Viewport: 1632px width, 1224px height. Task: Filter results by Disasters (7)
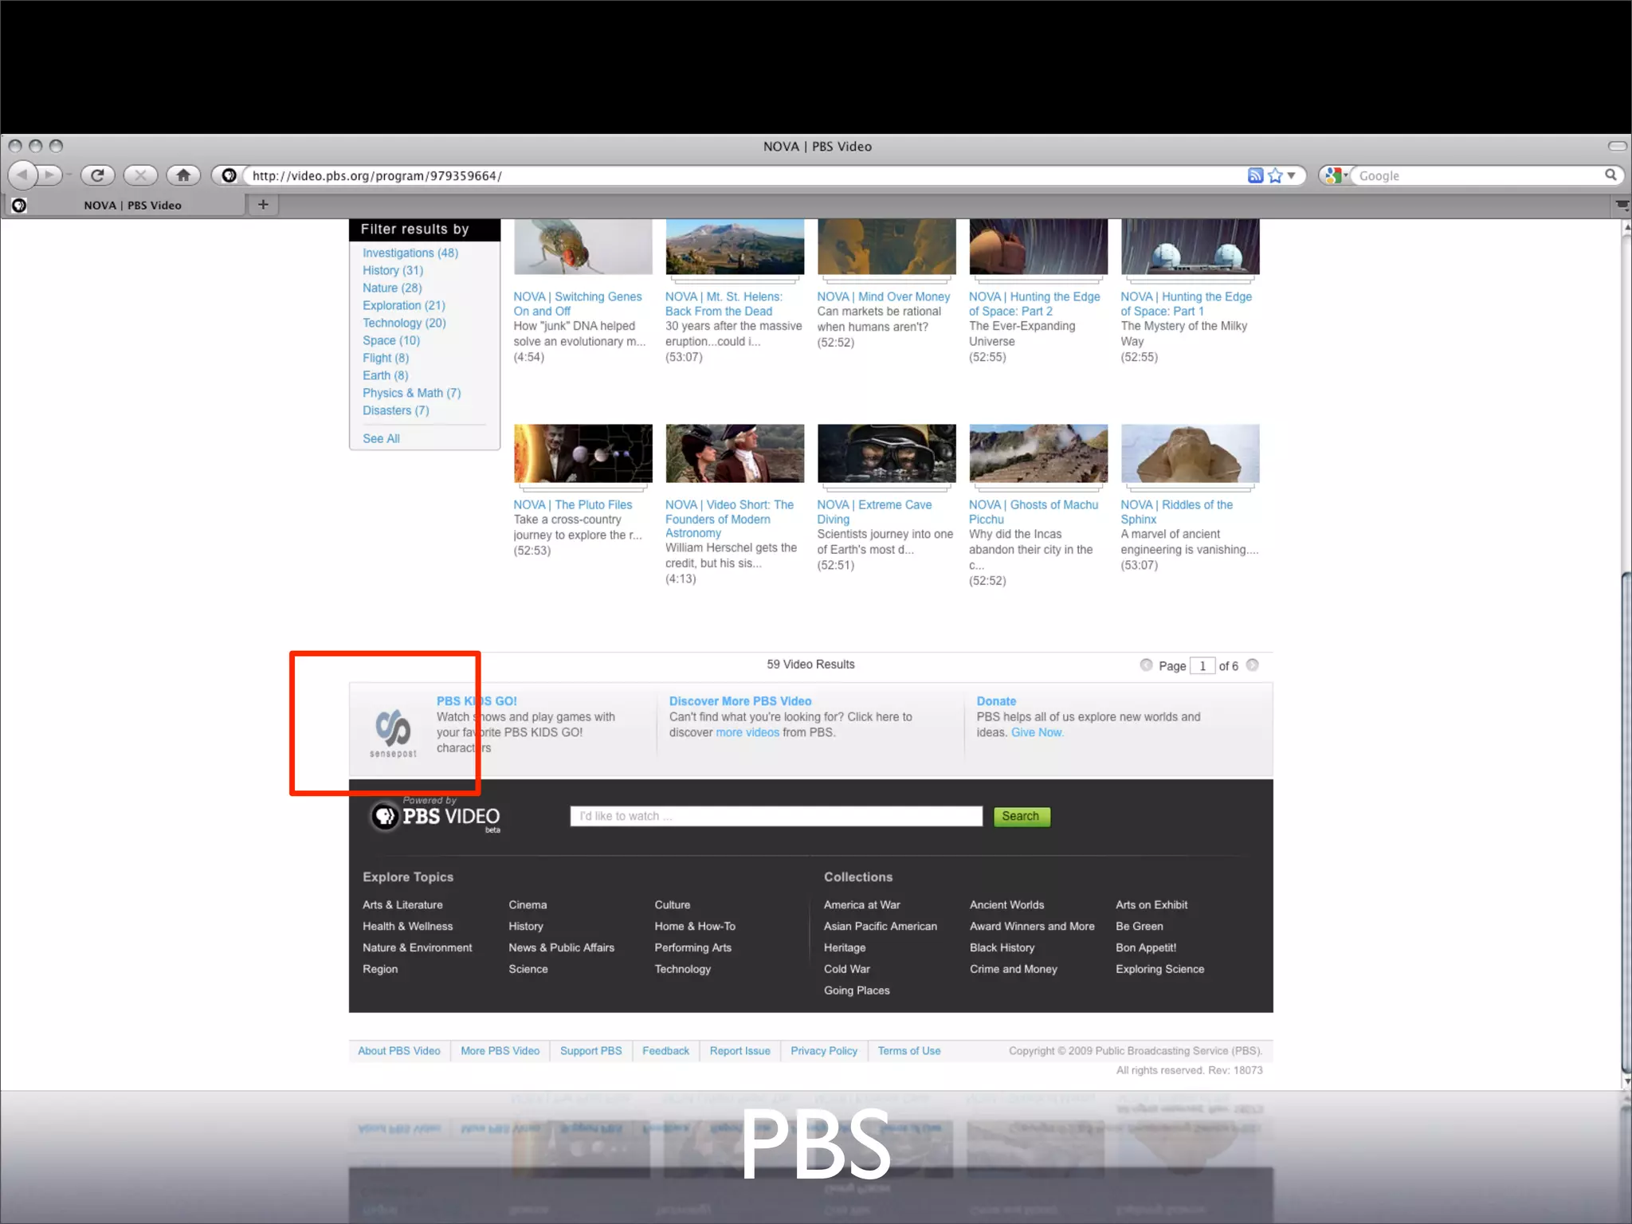(396, 410)
